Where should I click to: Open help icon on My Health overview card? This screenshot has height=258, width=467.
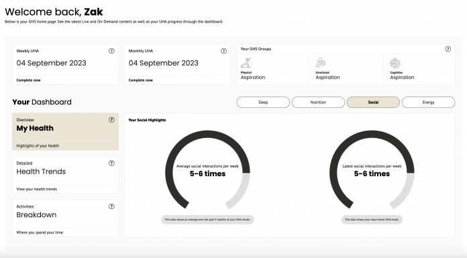point(111,120)
